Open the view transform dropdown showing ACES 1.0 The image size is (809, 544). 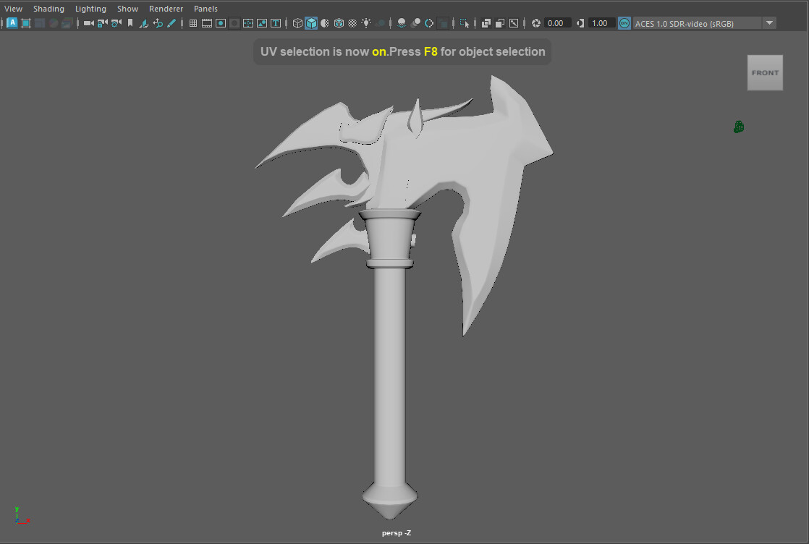769,22
